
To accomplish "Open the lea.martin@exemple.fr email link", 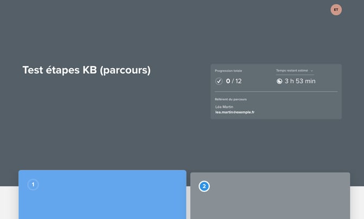I will tap(235, 112).
